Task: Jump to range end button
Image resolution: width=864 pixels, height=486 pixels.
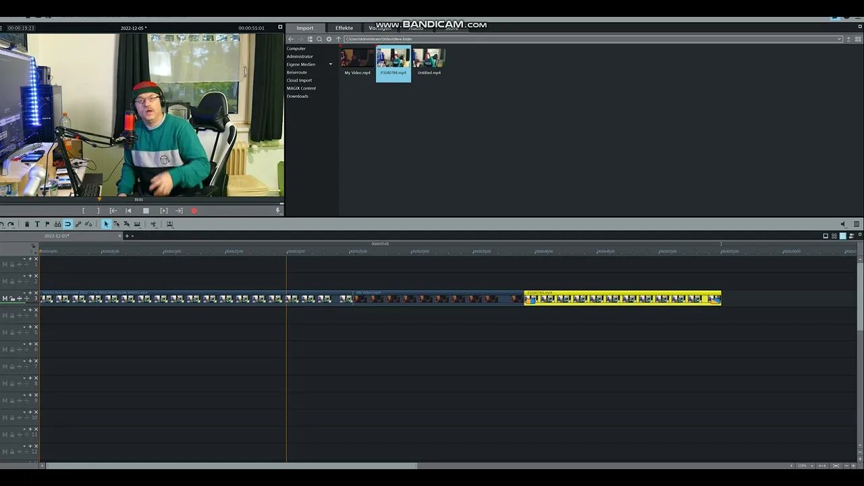Action: (x=179, y=211)
